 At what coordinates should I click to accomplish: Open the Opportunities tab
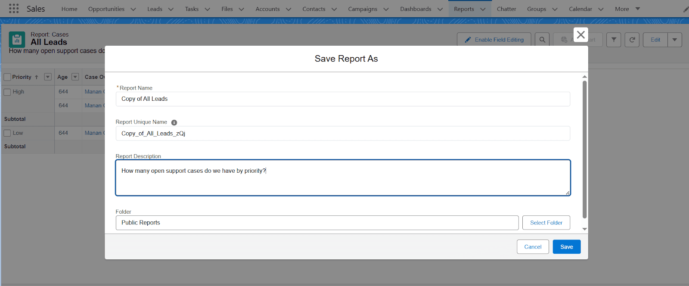click(x=106, y=9)
